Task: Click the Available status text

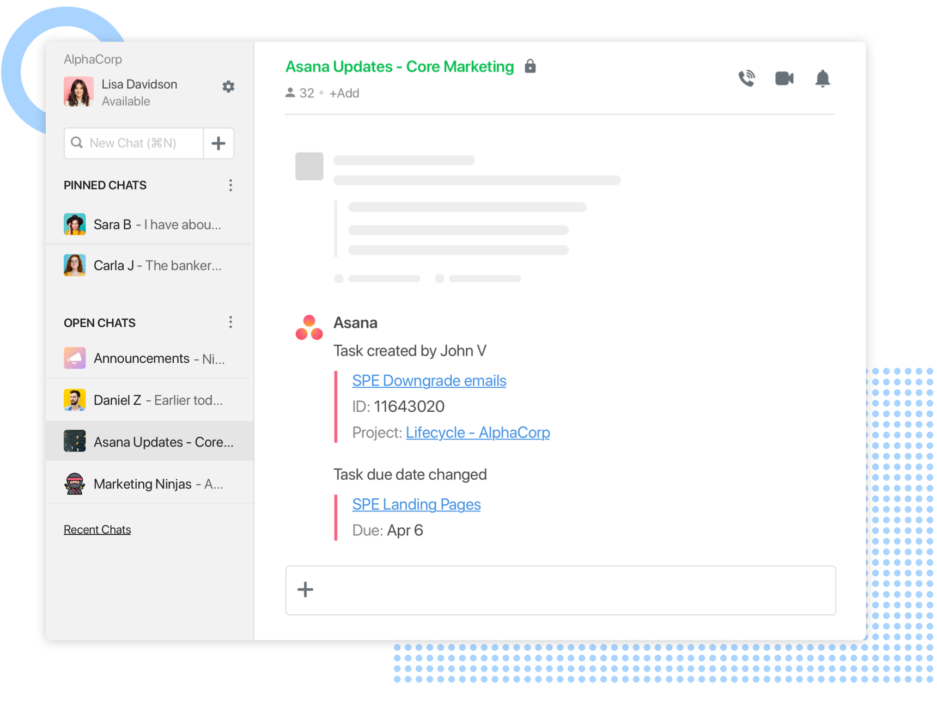Action: [x=126, y=101]
